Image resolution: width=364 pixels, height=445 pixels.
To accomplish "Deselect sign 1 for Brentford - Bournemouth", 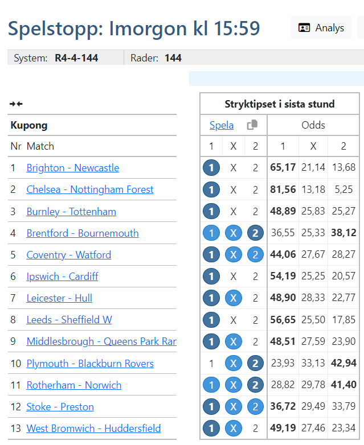I will click(211, 233).
